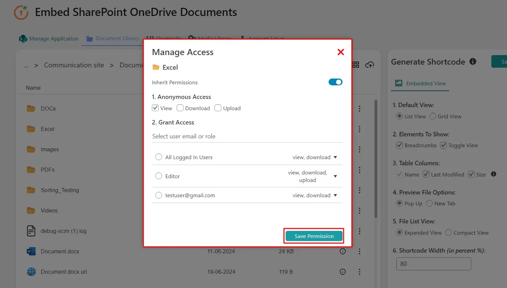
Task: Open permissions dropdown for testuser@gmail.com
Action: pos(335,195)
